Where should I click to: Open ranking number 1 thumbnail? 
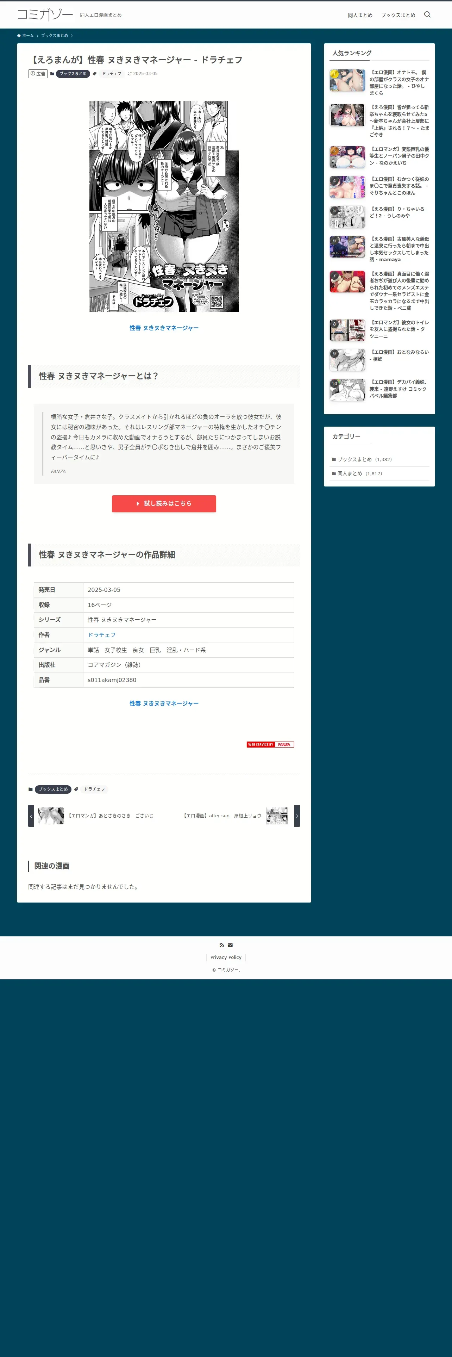tap(347, 80)
